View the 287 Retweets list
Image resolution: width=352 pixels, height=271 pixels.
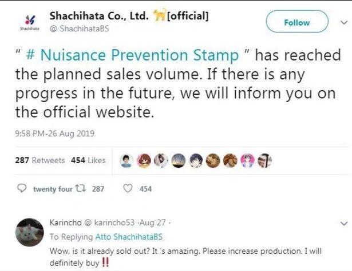coord(40,160)
